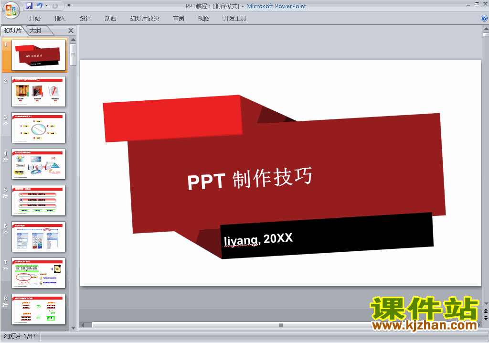Image resolution: width=489 pixels, height=343 pixels.
Task: Play animation star icon for slide 7
Action: pos(5,269)
